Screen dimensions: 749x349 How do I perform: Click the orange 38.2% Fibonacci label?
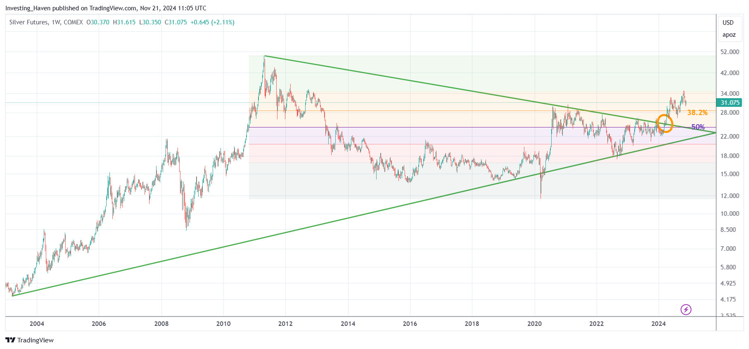pyautogui.click(x=697, y=113)
